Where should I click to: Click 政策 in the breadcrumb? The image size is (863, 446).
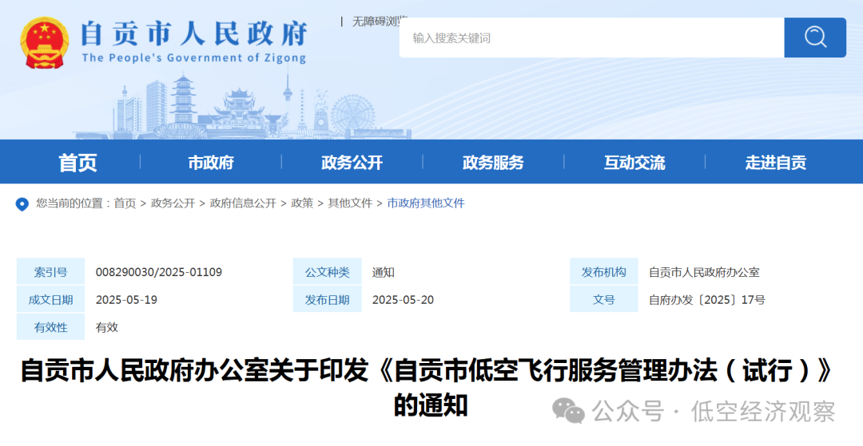(x=302, y=203)
